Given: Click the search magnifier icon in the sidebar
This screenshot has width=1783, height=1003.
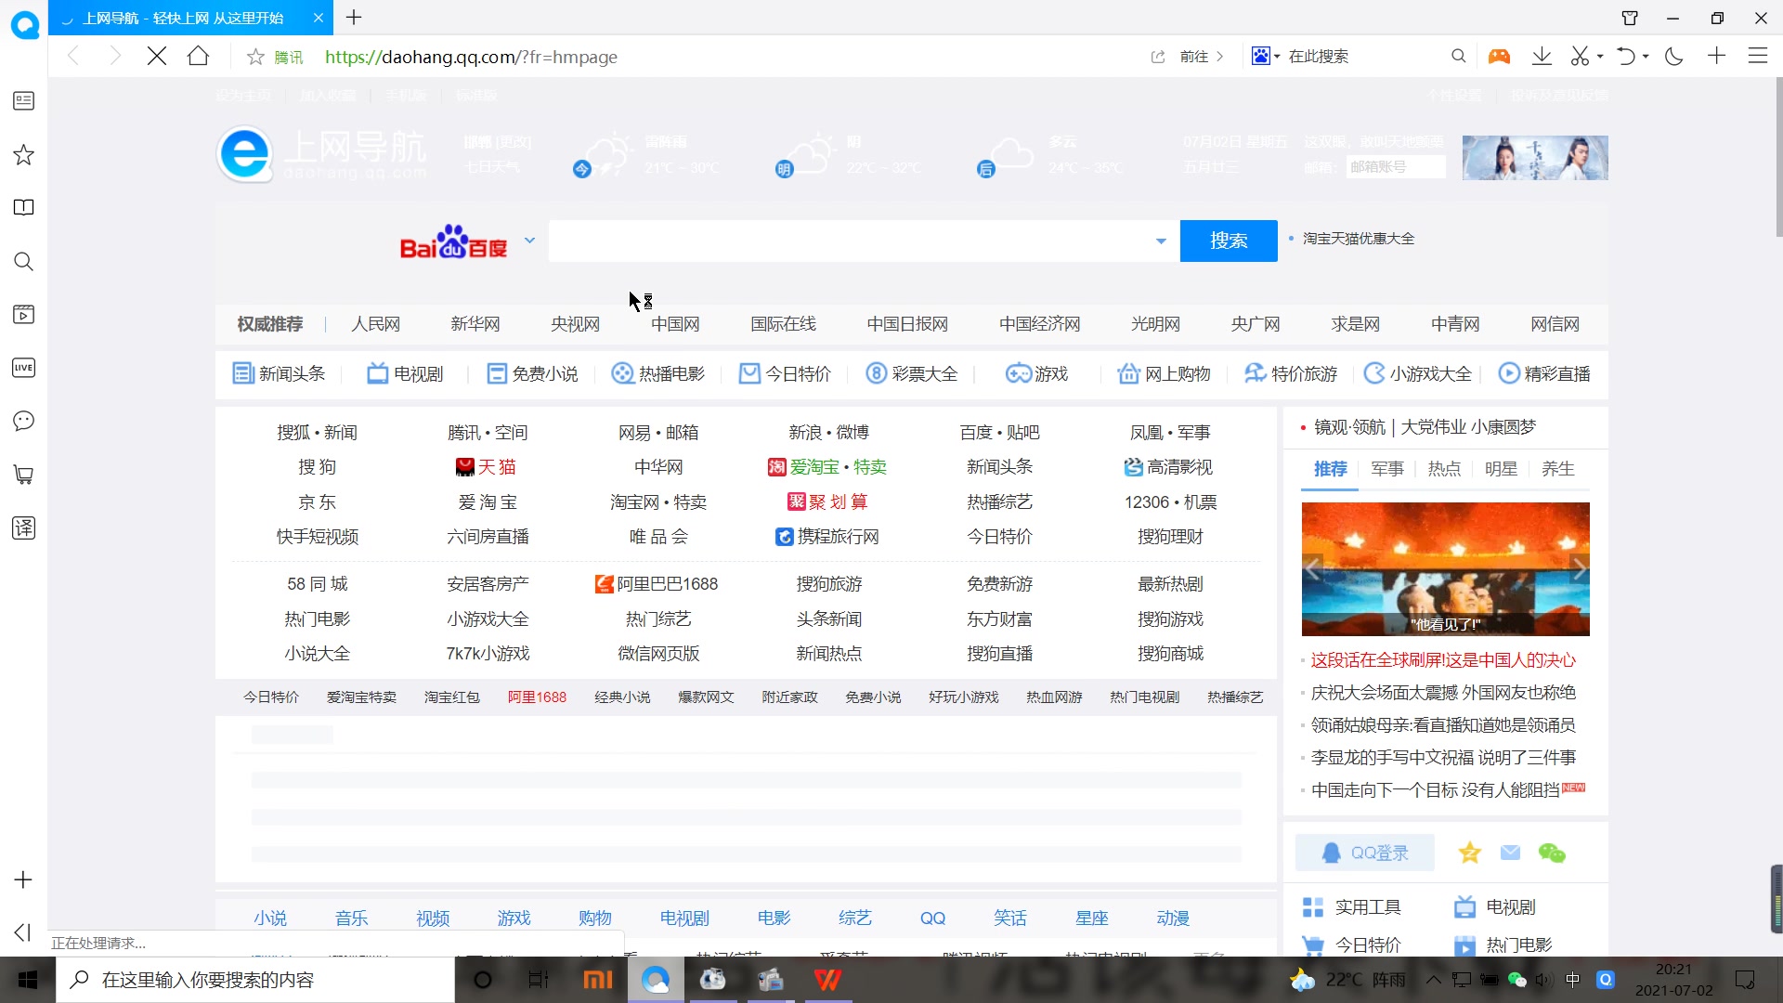Looking at the screenshot, I should 23,262.
